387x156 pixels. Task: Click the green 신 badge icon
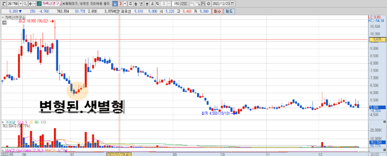coord(39,4)
